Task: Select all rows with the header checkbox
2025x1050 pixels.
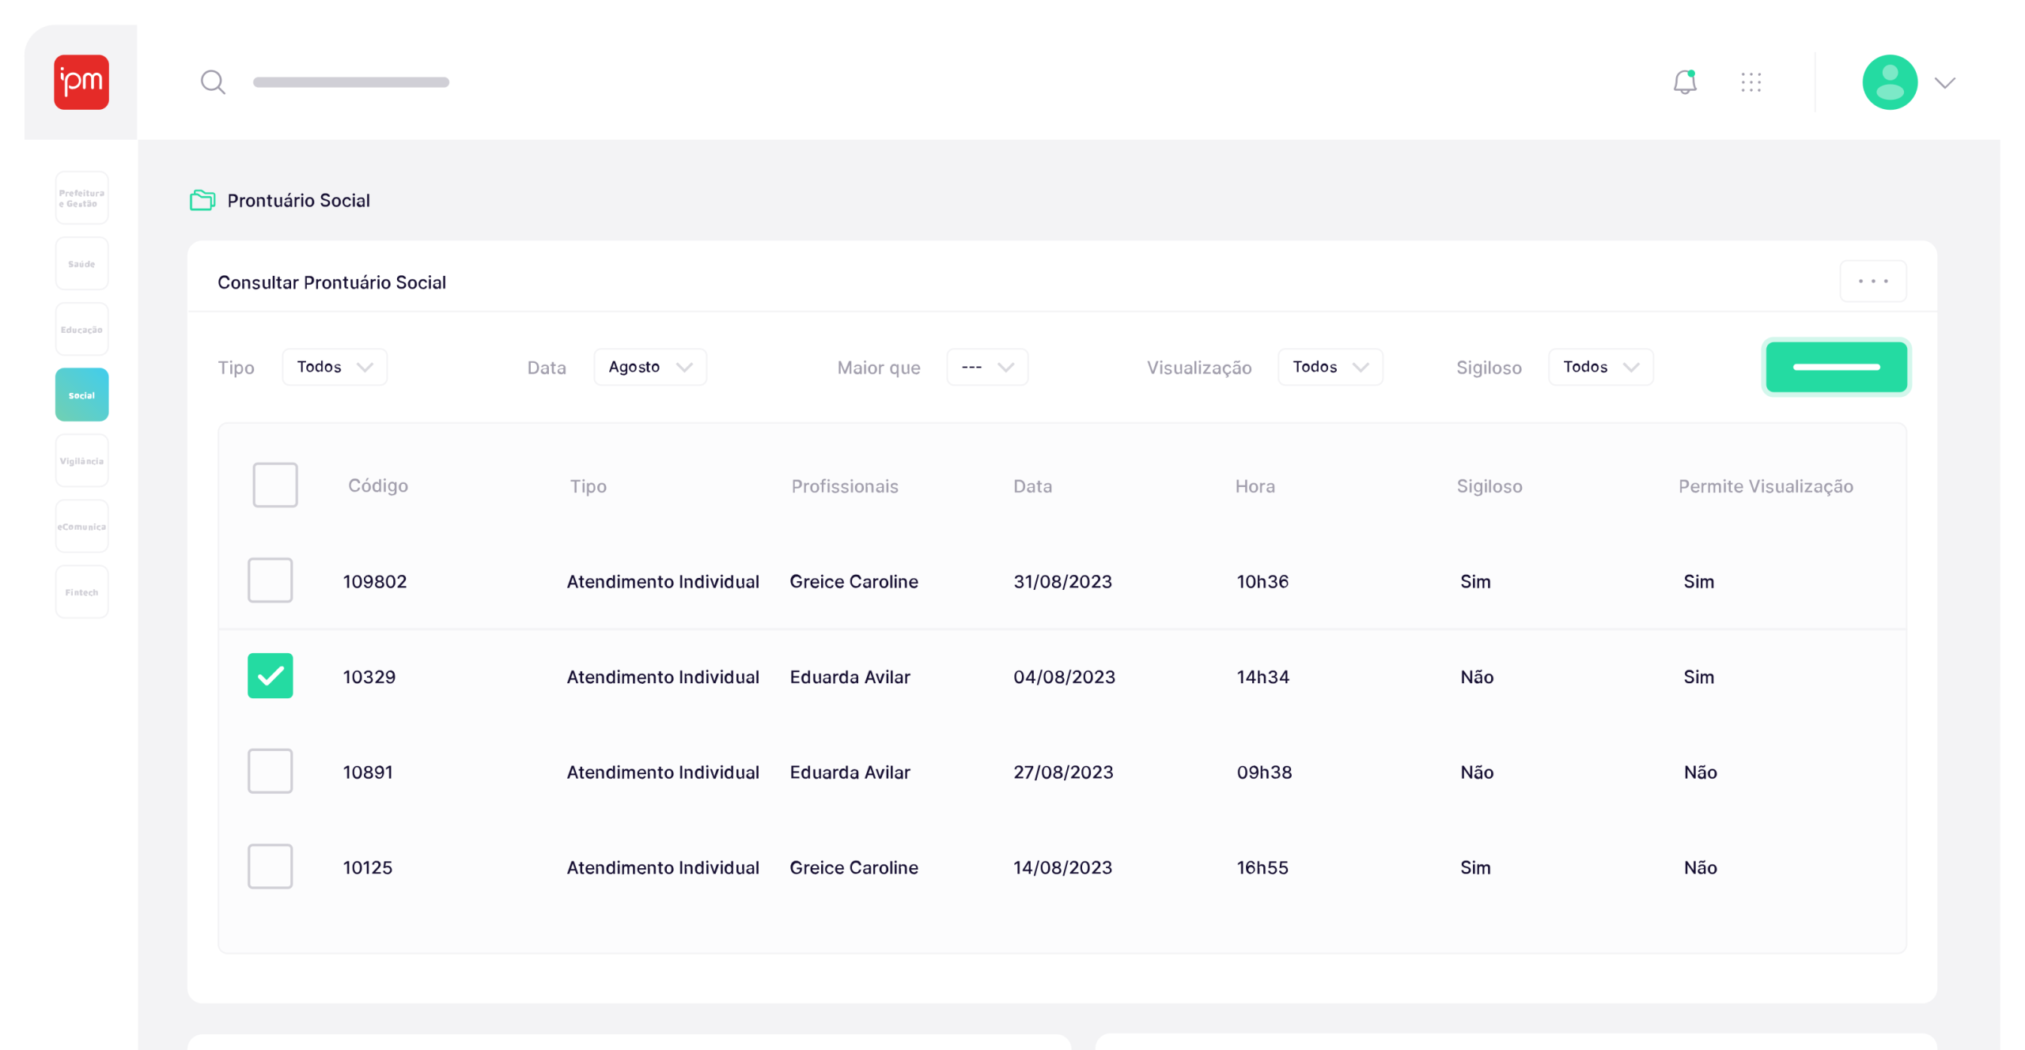Action: tap(274, 485)
